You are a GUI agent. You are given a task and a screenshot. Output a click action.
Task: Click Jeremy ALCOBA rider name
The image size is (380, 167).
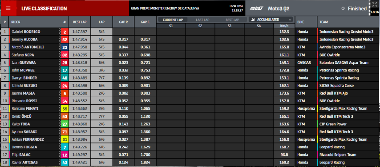(x=24, y=40)
